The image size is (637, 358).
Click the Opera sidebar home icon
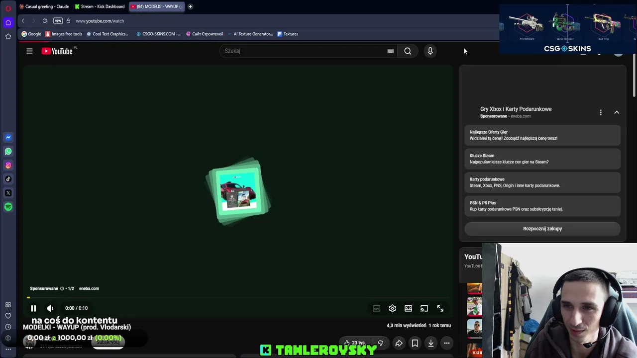click(8, 22)
